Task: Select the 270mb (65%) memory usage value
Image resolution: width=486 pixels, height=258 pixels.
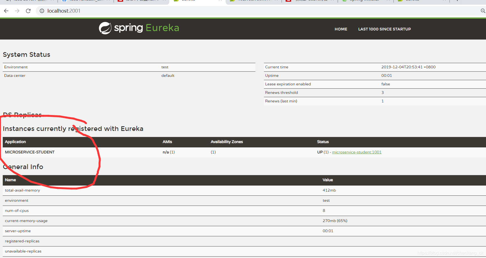Action: pos(335,221)
